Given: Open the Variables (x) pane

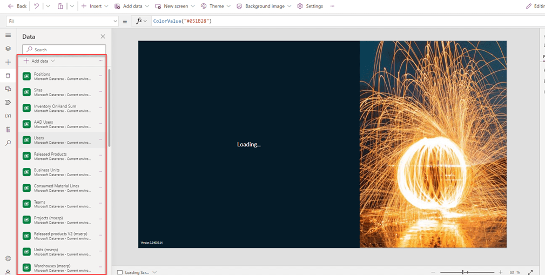Looking at the screenshot, I should (8, 116).
